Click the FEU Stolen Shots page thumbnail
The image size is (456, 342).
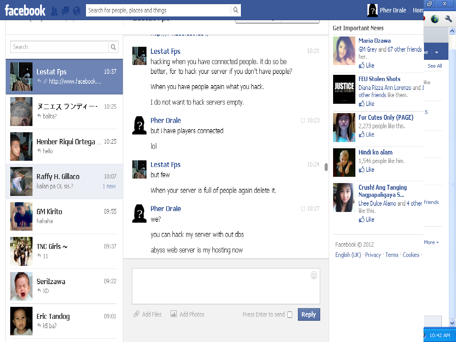tap(344, 90)
